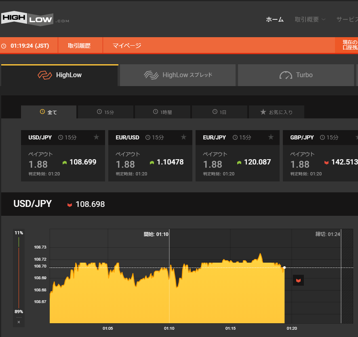The image size is (358, 337).
Task: Close the trader sentiment bar with X
Action: coord(19,322)
